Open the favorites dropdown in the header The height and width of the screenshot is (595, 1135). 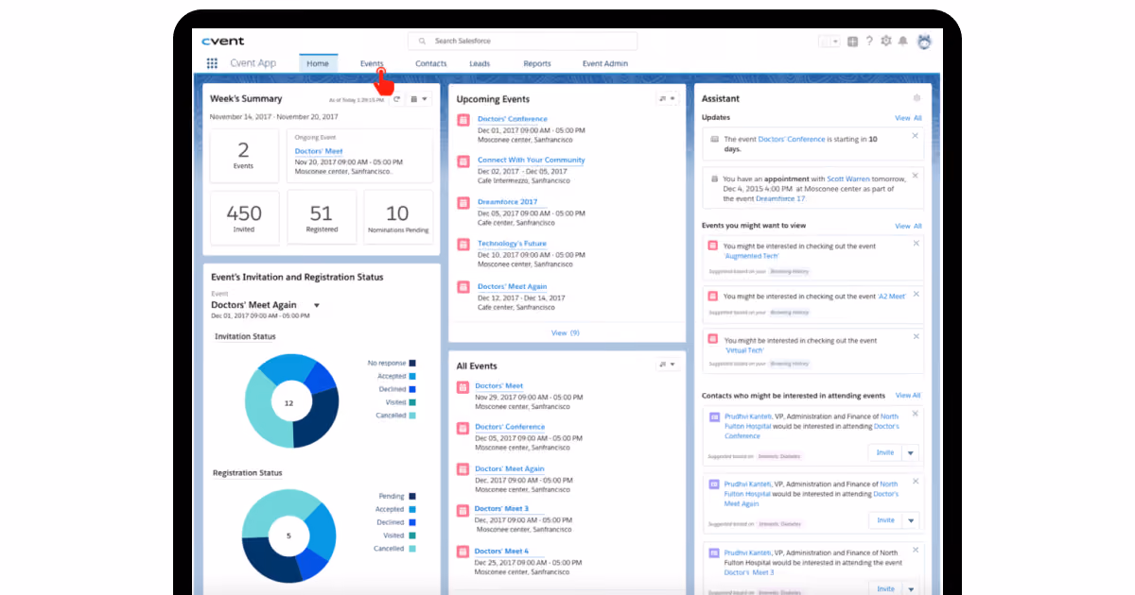pos(829,42)
